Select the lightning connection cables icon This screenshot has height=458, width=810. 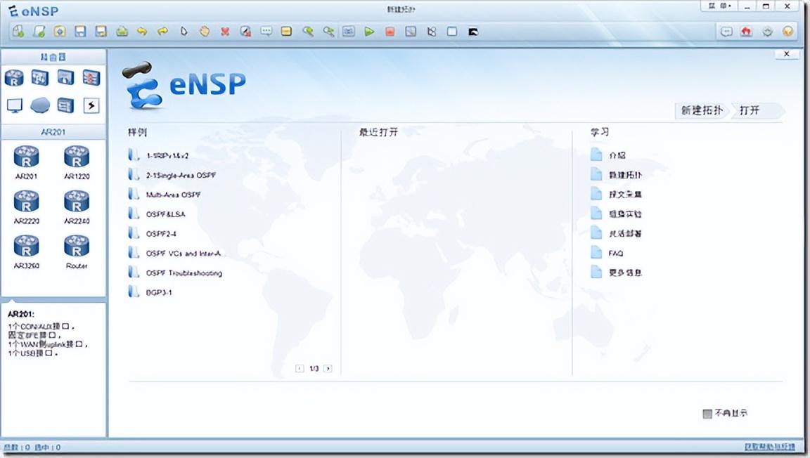91,105
